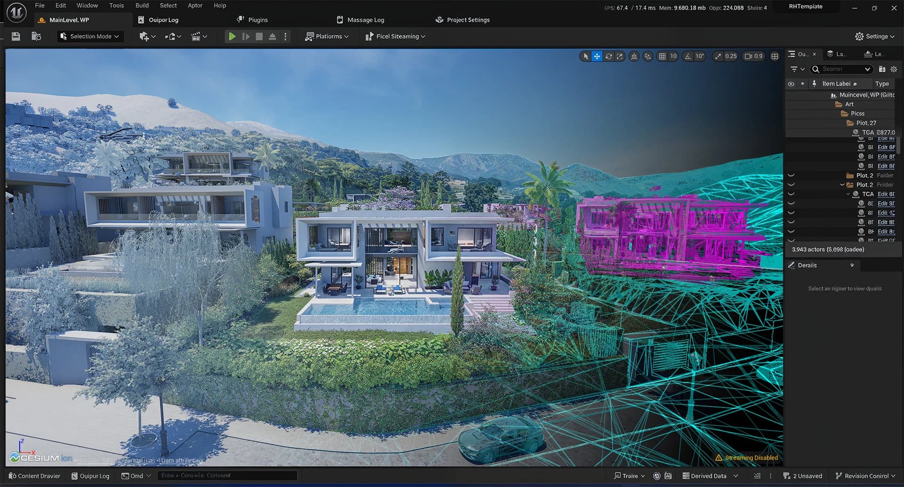The height and width of the screenshot is (487, 904).
Task: Expand the Plot.2 folder in the Outliner
Action: (x=842, y=184)
